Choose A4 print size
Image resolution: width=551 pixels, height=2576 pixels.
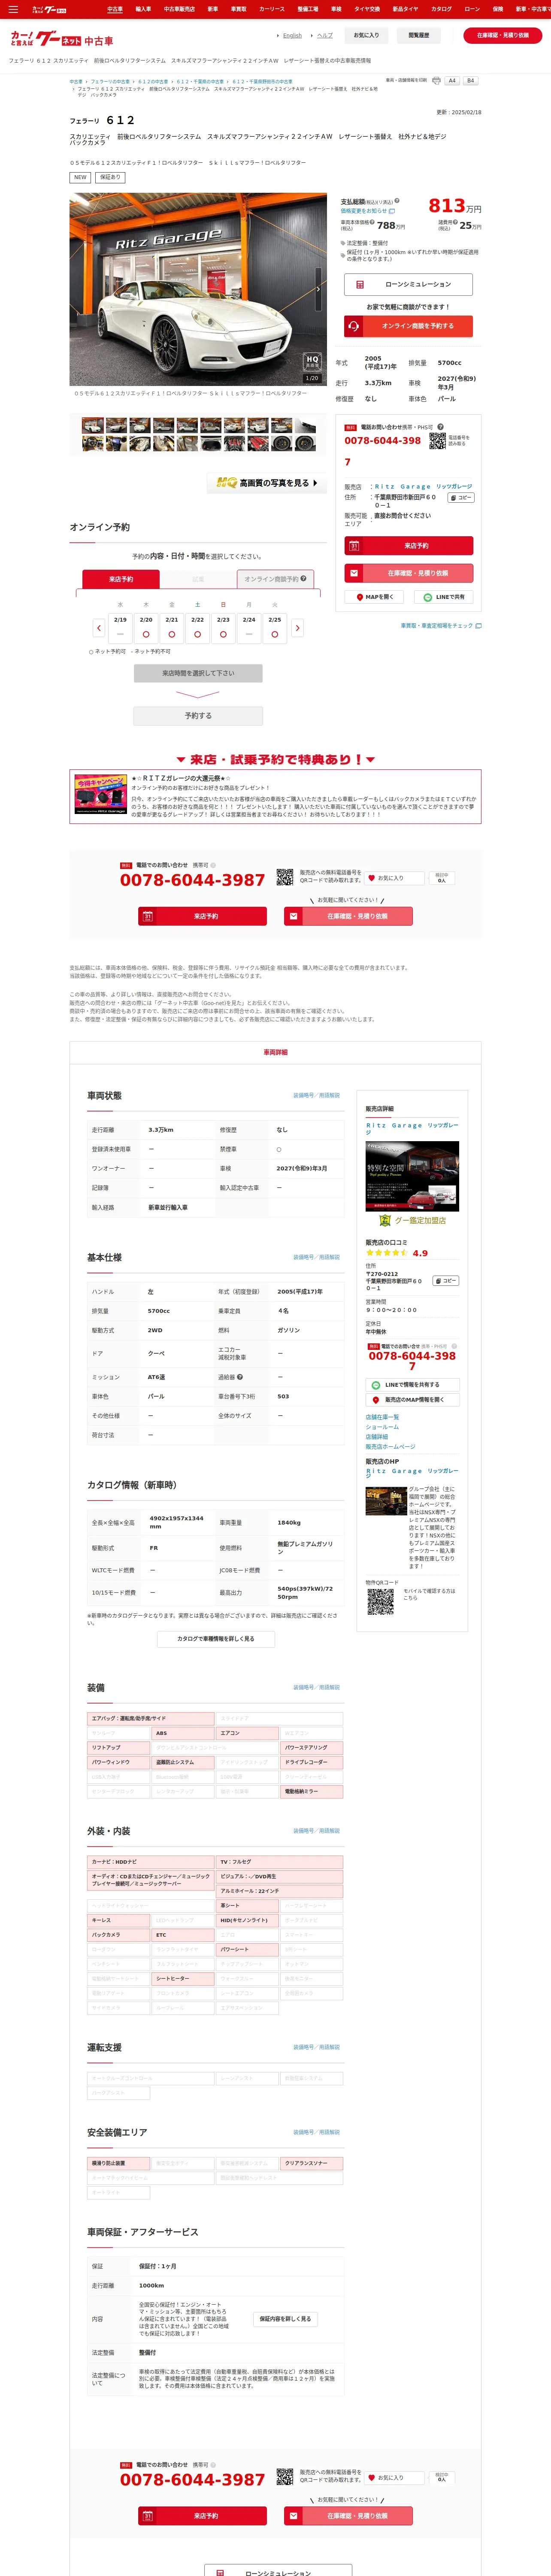pyautogui.click(x=452, y=81)
